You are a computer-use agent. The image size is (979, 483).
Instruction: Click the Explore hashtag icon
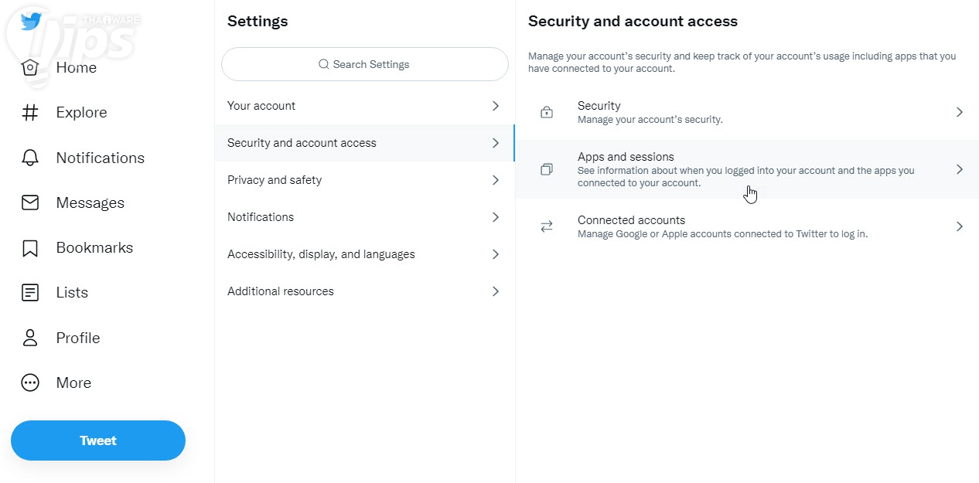click(x=30, y=113)
